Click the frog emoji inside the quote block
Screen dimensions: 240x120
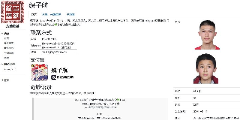pos(118,100)
